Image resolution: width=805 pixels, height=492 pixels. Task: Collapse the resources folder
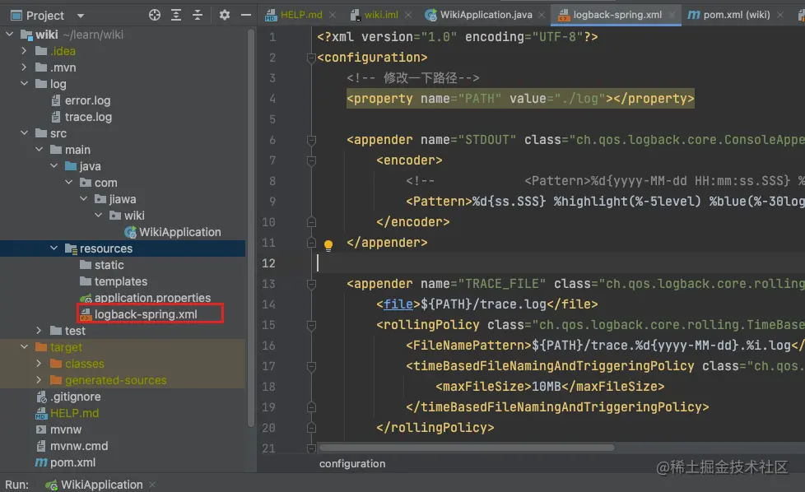54,248
